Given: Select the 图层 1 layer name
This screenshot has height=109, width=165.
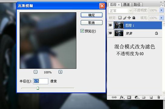Looking at the screenshot, I should point(130,25).
